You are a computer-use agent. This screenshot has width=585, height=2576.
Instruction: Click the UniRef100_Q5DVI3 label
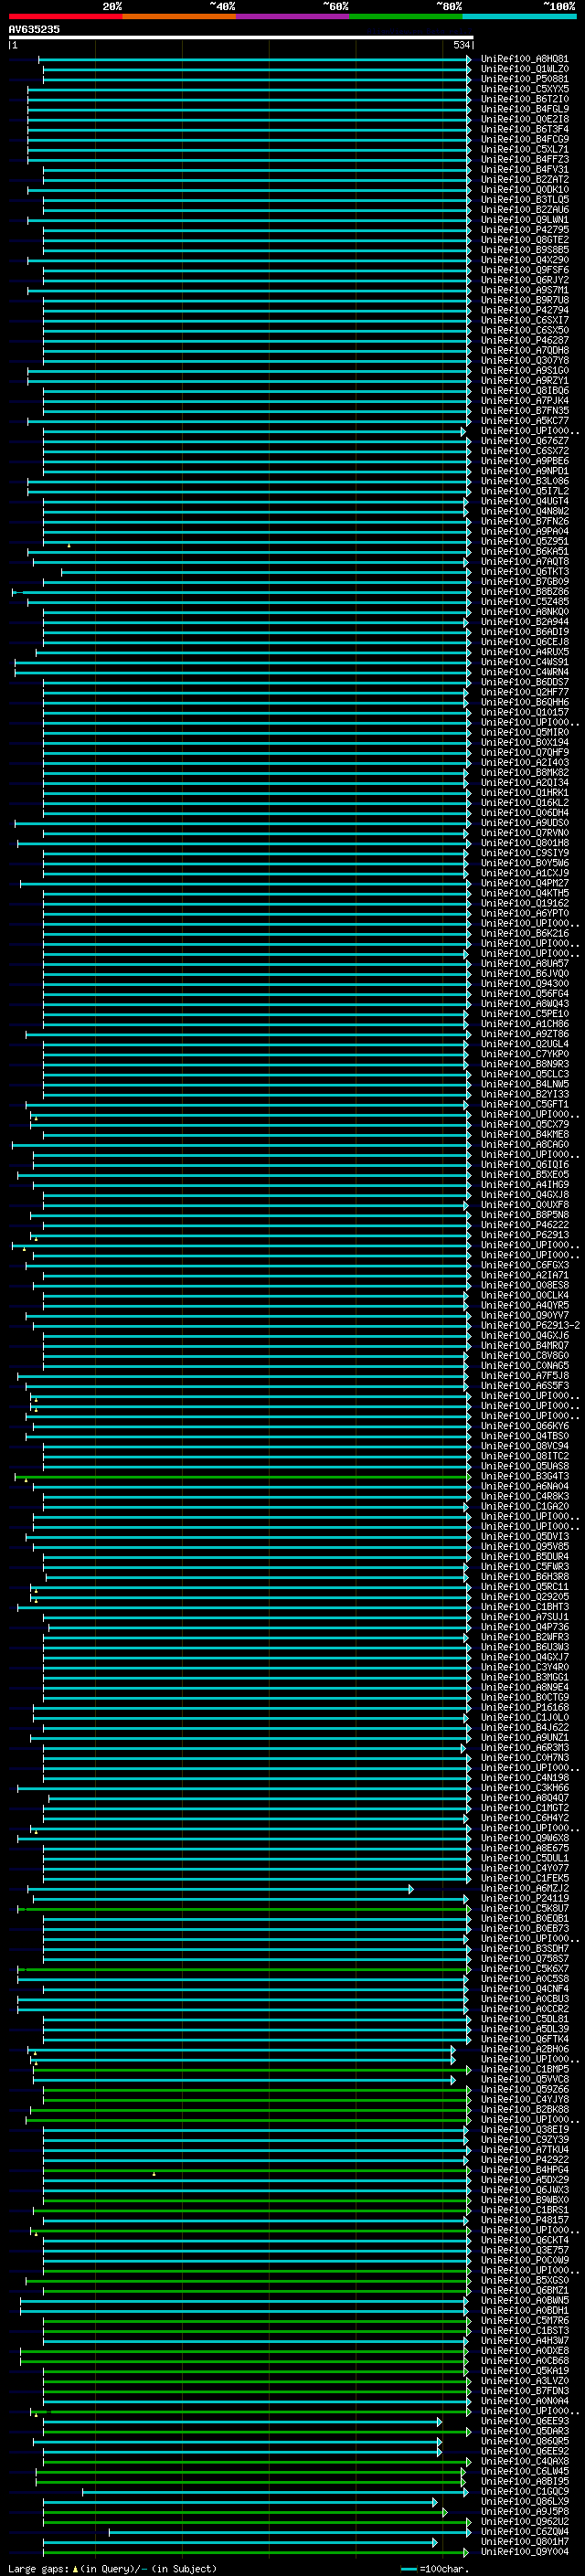524,1537
